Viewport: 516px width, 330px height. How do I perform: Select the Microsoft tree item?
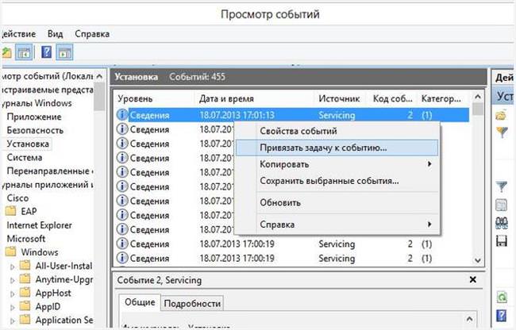tap(26, 239)
